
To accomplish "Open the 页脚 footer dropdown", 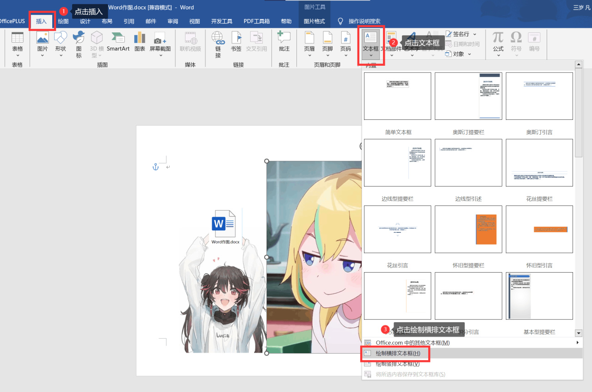I will (x=327, y=55).
